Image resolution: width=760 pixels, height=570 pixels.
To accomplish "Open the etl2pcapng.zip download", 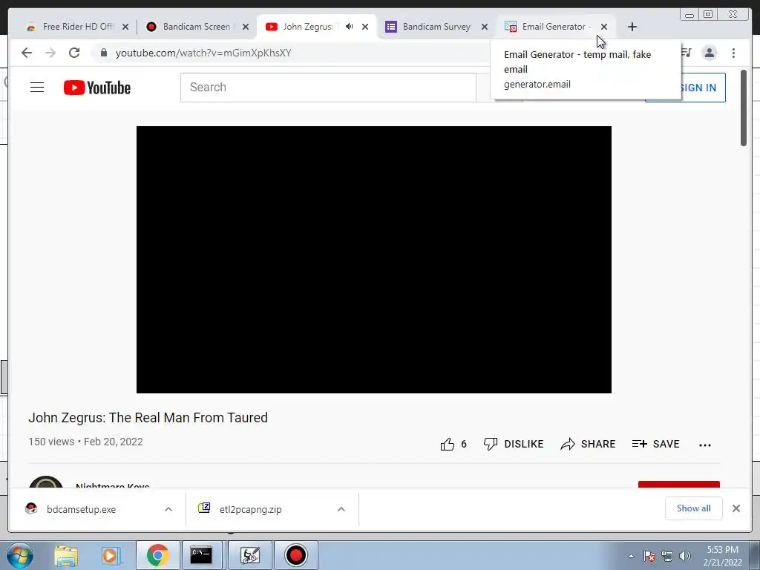I will [x=251, y=509].
